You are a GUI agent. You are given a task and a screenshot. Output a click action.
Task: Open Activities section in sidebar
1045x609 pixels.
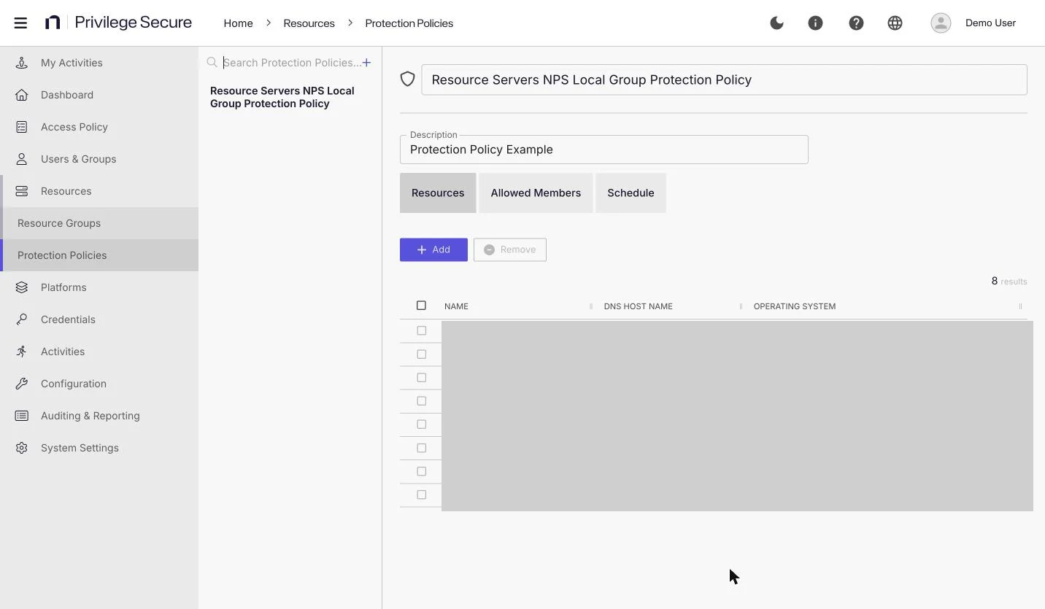point(99,352)
